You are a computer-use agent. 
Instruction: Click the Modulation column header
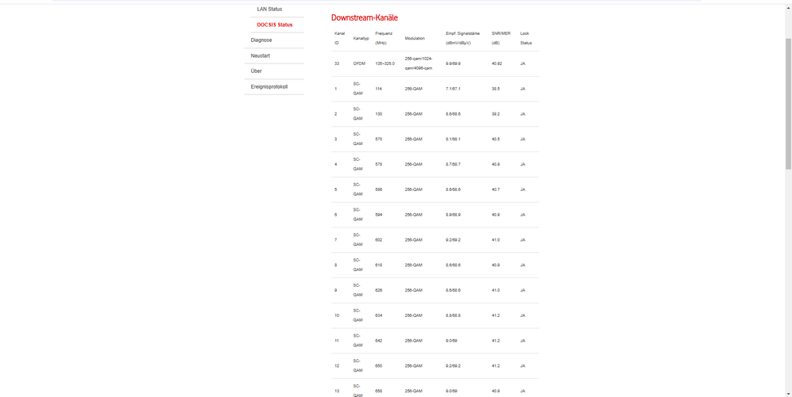click(x=415, y=38)
